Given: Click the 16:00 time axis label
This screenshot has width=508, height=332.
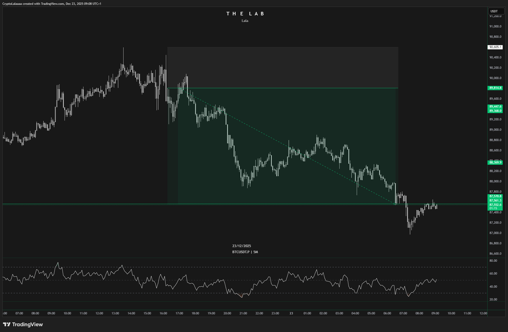Looking at the screenshot, I should (x=163, y=313).
